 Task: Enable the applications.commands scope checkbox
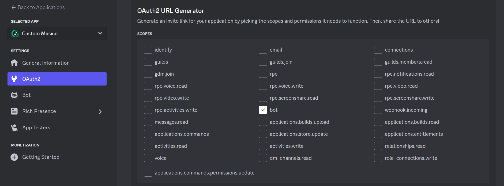point(148,134)
